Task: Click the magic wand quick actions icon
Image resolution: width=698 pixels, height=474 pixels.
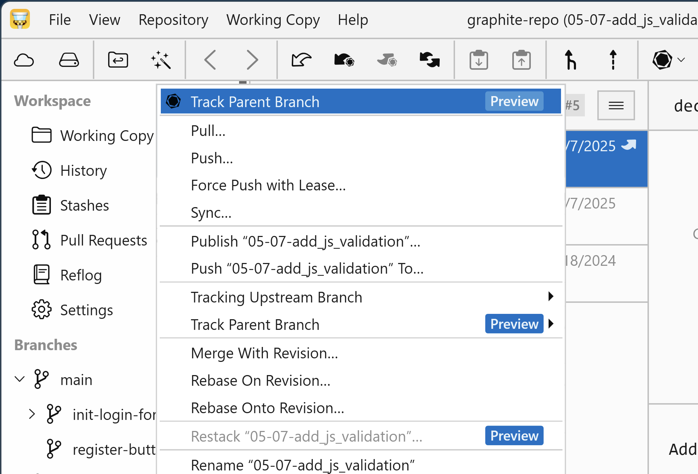Action: click(x=161, y=60)
